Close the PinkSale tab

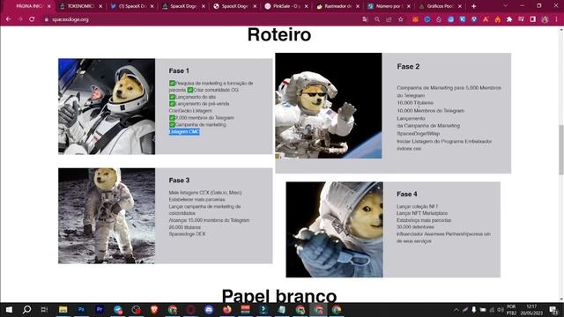[306, 6]
